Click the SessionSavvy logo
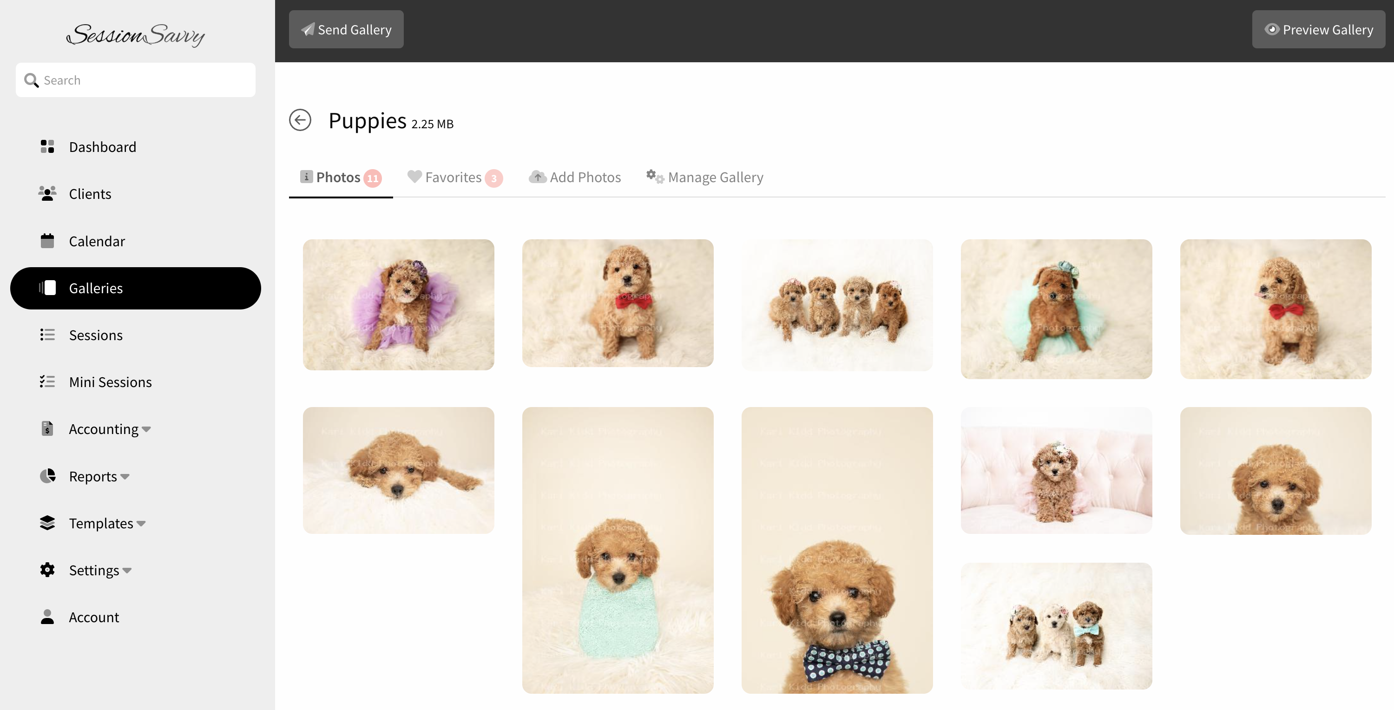 click(x=135, y=35)
